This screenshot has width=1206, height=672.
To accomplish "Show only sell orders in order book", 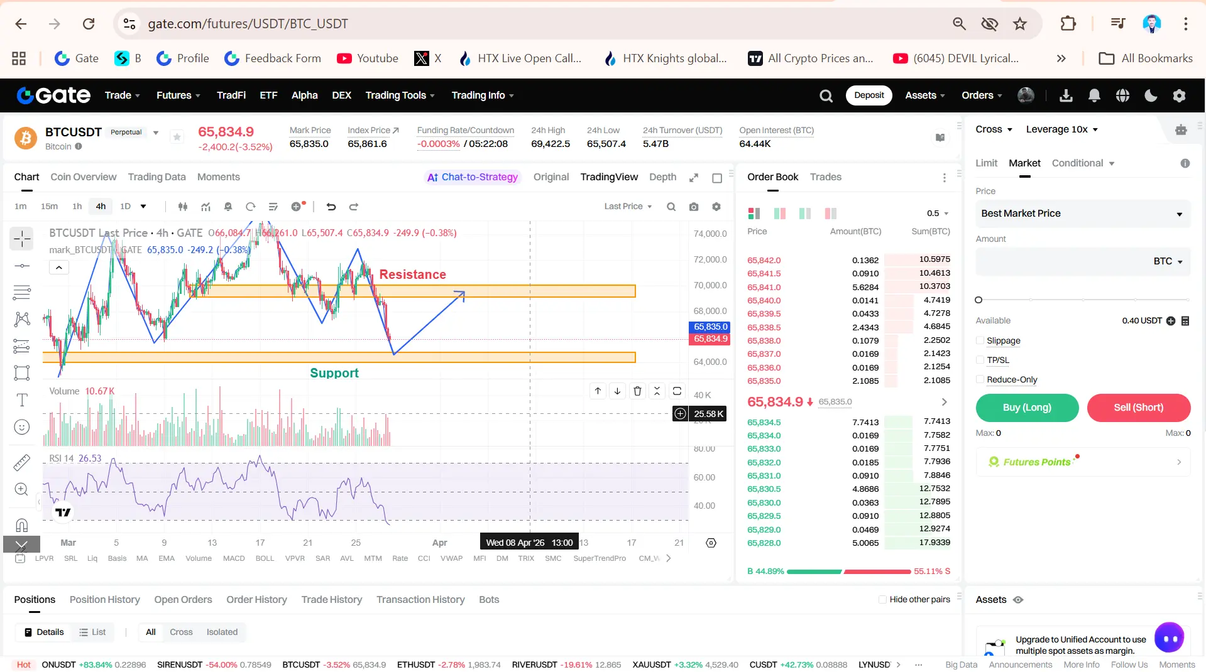I will pyautogui.click(x=830, y=214).
